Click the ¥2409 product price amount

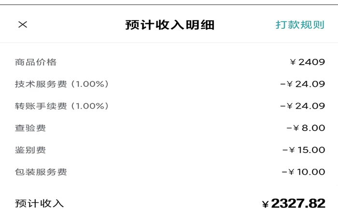308,62
